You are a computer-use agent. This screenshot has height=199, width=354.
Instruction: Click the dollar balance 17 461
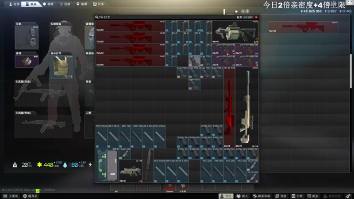[x=346, y=11]
